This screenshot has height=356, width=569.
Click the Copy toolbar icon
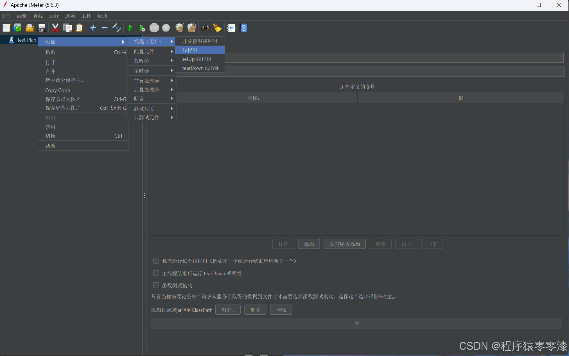pos(67,28)
